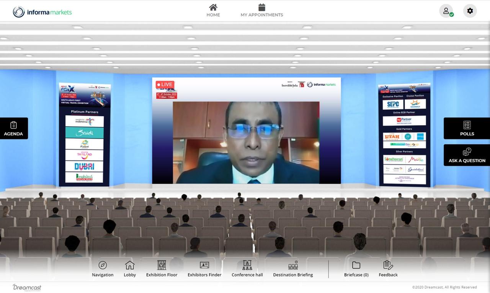Click the Informa Markets logo
Image resolution: width=490 pixels, height=293 pixels.
click(42, 12)
